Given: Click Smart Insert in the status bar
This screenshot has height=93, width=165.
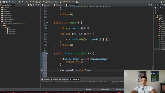Looking at the screenshot, I should tap(105, 90).
